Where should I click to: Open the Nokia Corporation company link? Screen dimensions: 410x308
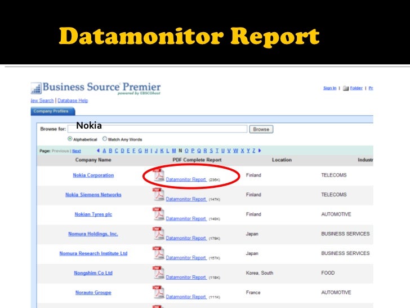tap(93, 175)
